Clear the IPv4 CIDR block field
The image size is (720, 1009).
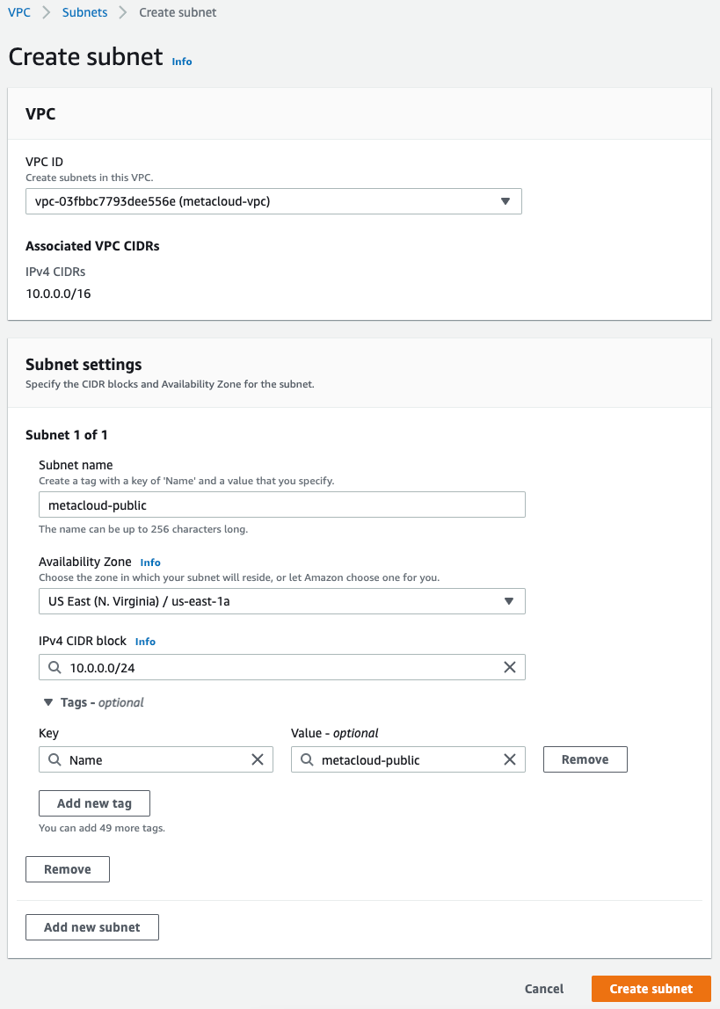point(509,667)
